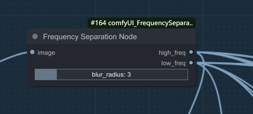
Task: Click the #164 comfyUI_FrequencySepara.. badge
Action: click(142, 23)
